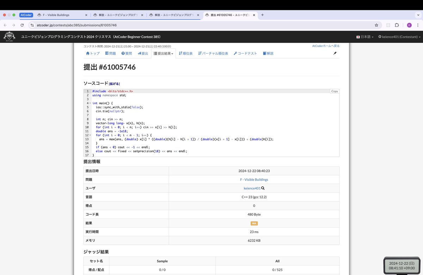The image size is (423, 275).
Task: Toggle the navigation pin icon
Action: [x=335, y=53]
